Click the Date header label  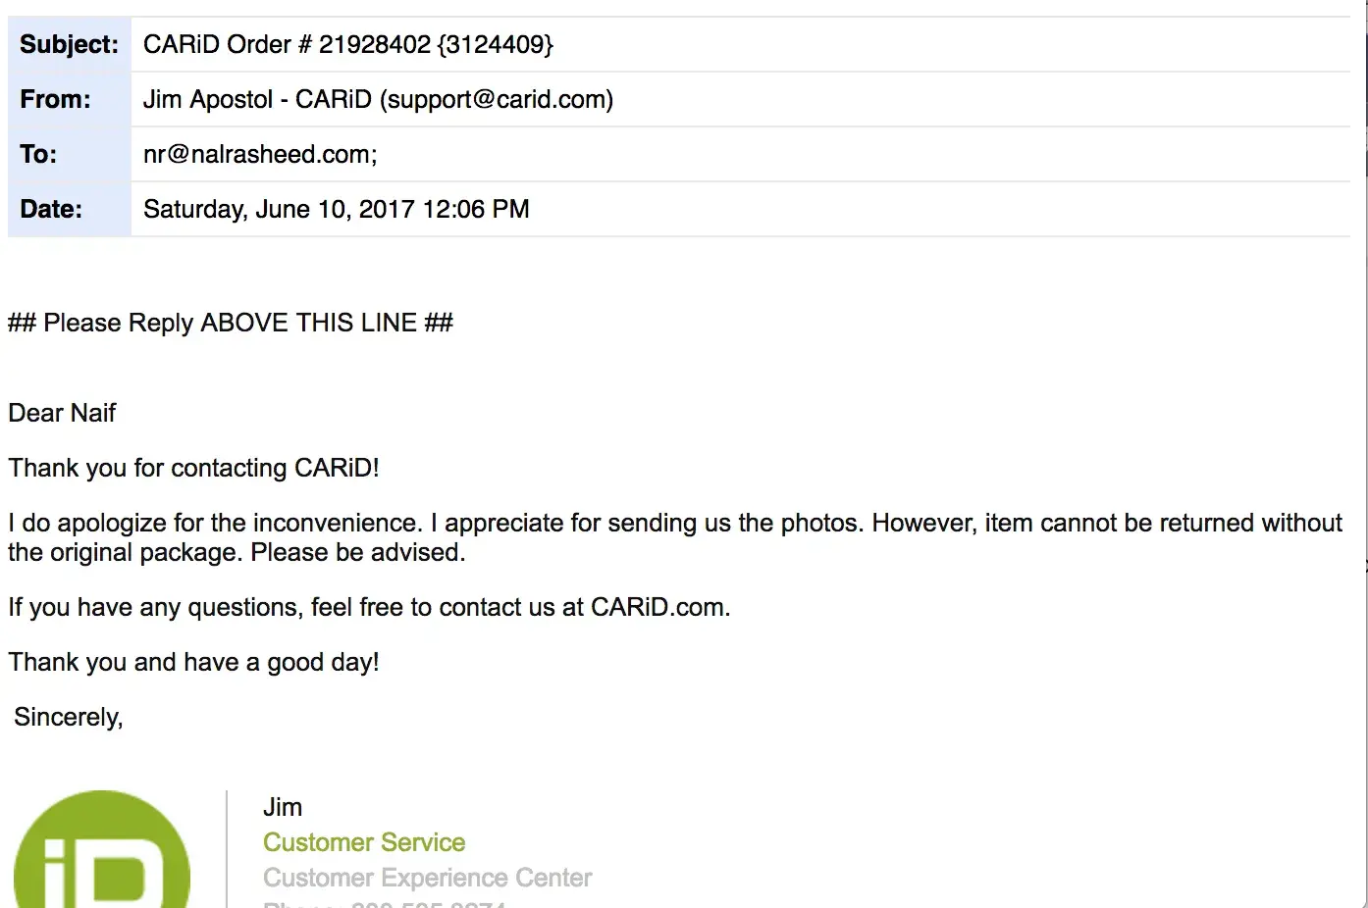pos(51,210)
